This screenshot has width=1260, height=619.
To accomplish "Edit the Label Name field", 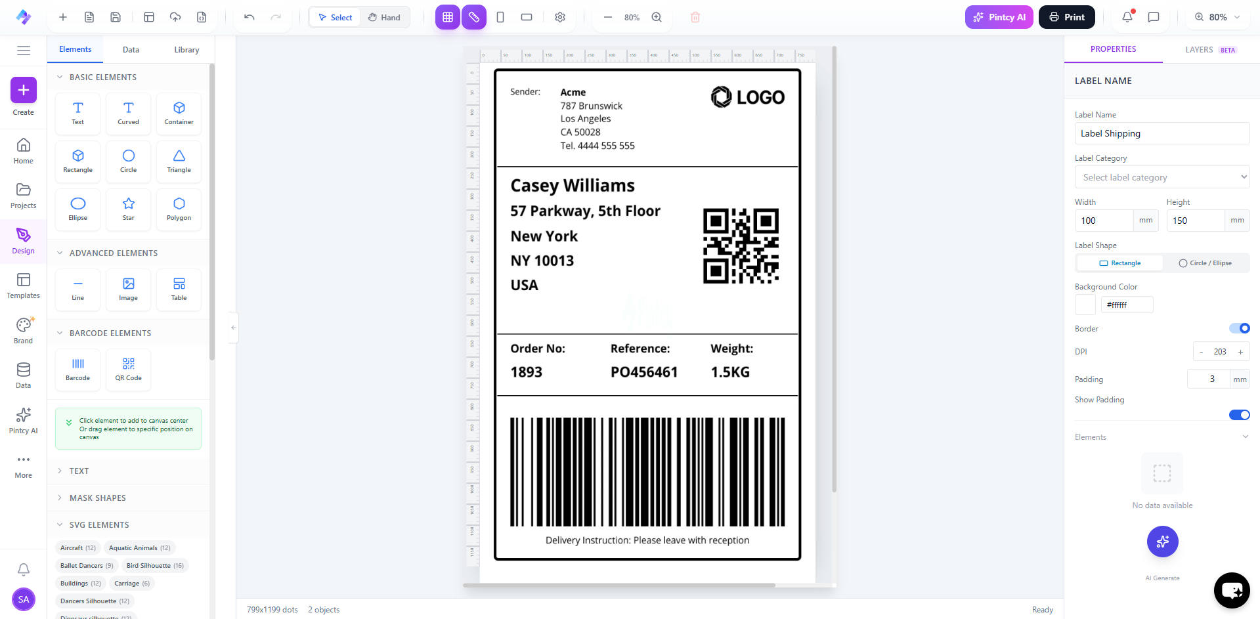I will click(1162, 133).
